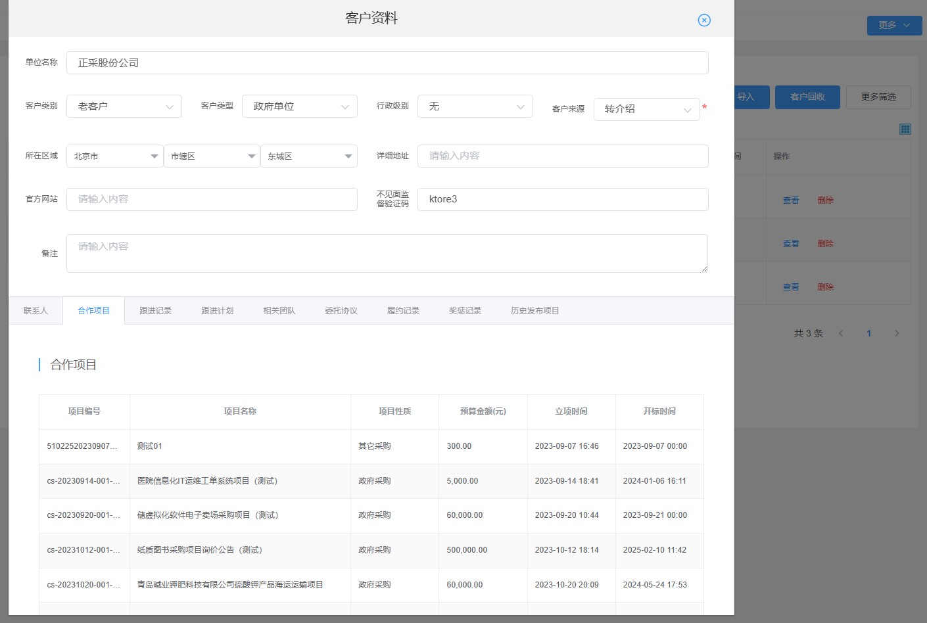Image resolution: width=927 pixels, height=623 pixels.
Task: Open the 历史发布项目 tab
Action: [535, 311]
